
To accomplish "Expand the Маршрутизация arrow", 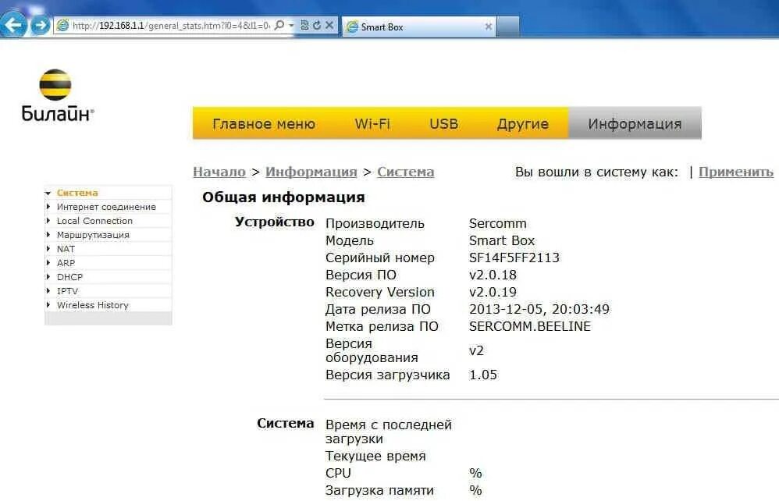I will (48, 234).
